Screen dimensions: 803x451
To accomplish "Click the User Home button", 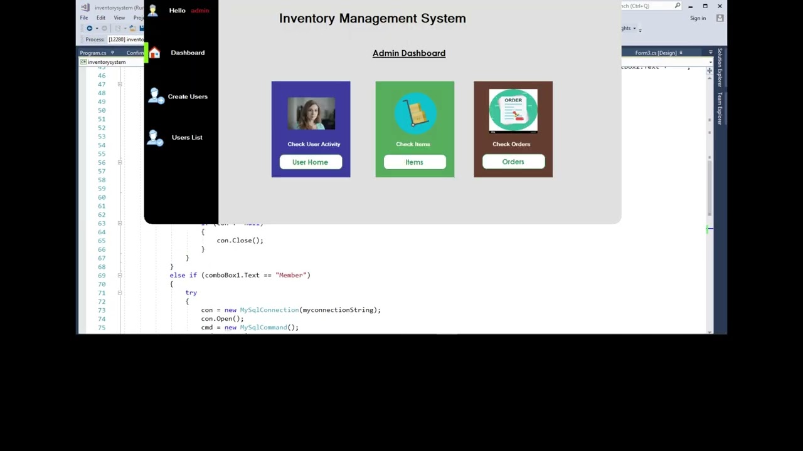I will coord(311,162).
